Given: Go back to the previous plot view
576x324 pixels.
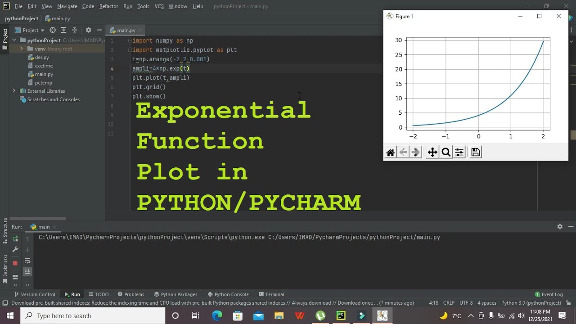Looking at the screenshot, I should (403, 153).
